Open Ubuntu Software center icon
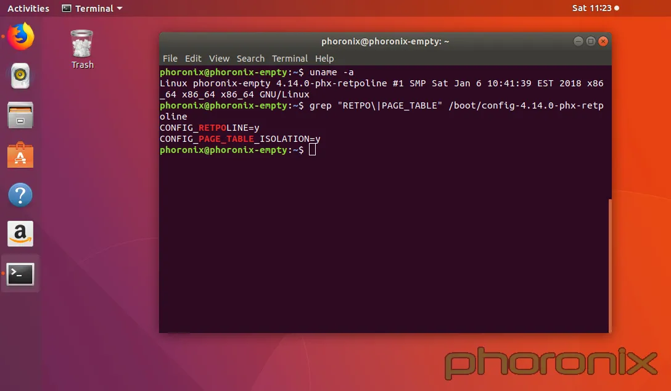This screenshot has width=671, height=391. (20, 155)
